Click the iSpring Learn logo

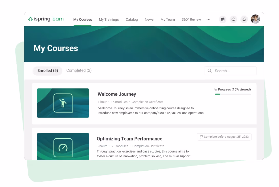coord(46,19)
